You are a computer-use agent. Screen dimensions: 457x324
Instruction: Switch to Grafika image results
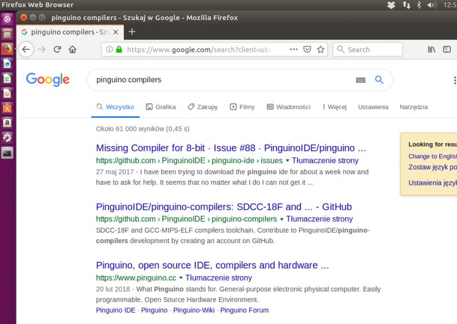click(161, 107)
